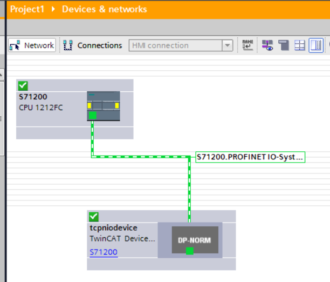Click the breadcrumb arrow after Project1
The image size is (330, 282).
click(53, 9)
